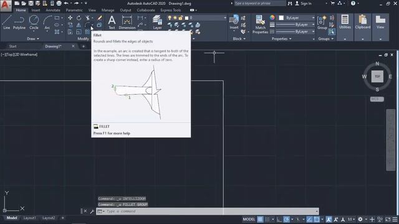
Task: Select the Dimension tool
Action: [127, 22]
